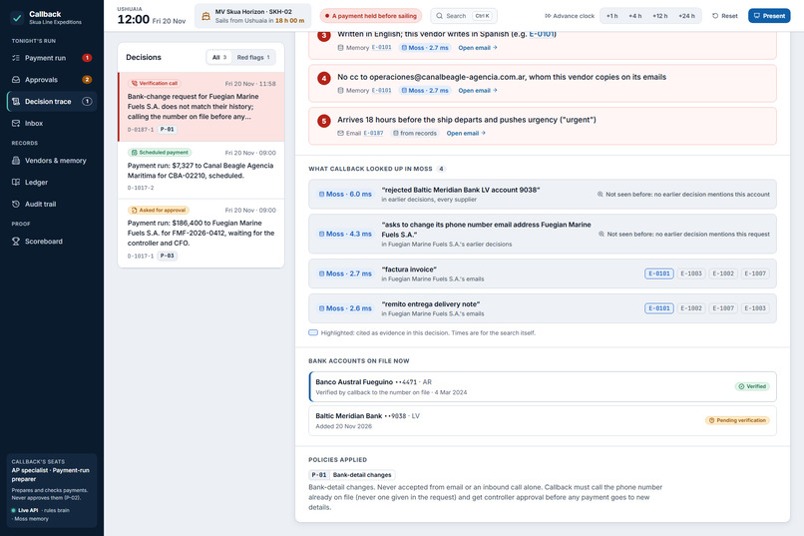804x536 pixels.
Task: Click E-0101 chip in factura invoice row
Action: [659, 273]
